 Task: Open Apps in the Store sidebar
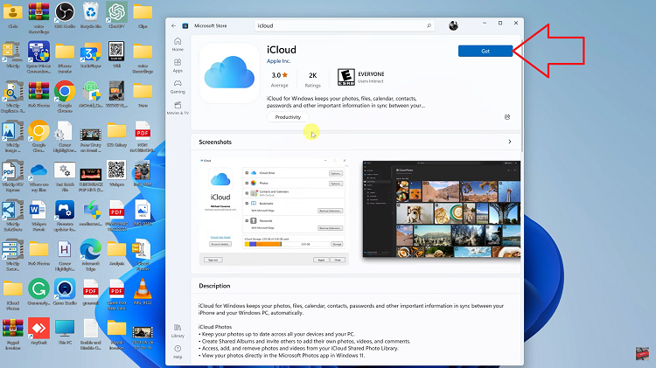pos(178,66)
